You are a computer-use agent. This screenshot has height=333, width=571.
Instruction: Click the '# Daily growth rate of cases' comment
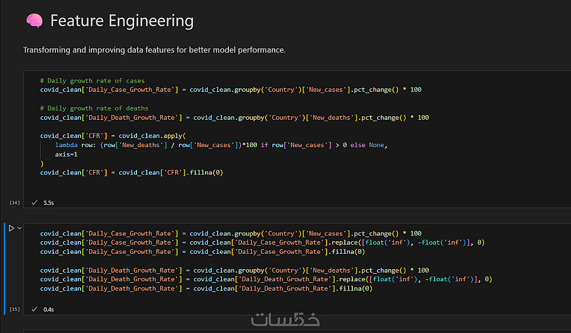[92, 80]
